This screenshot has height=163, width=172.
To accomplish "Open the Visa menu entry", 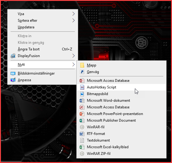I will click(x=43, y=14).
